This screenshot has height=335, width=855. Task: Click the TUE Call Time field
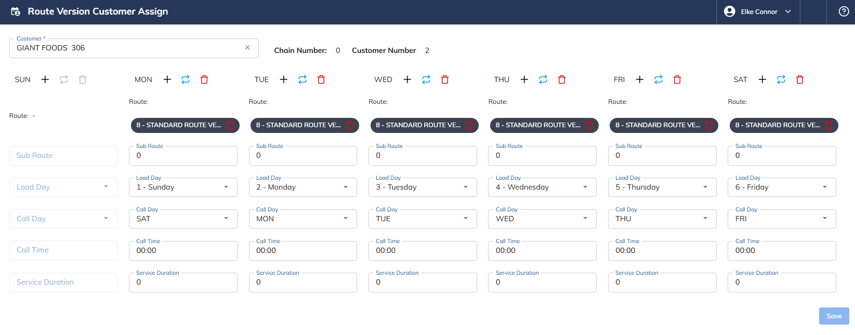pos(303,250)
